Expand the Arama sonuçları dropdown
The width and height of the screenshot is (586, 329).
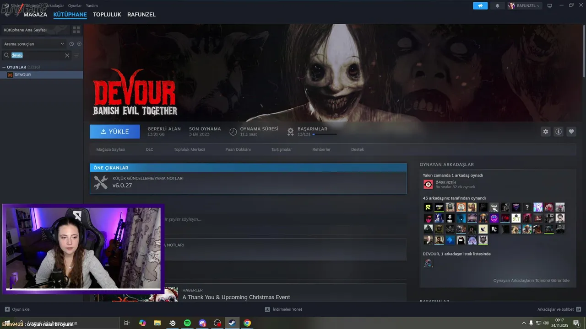tap(34, 44)
